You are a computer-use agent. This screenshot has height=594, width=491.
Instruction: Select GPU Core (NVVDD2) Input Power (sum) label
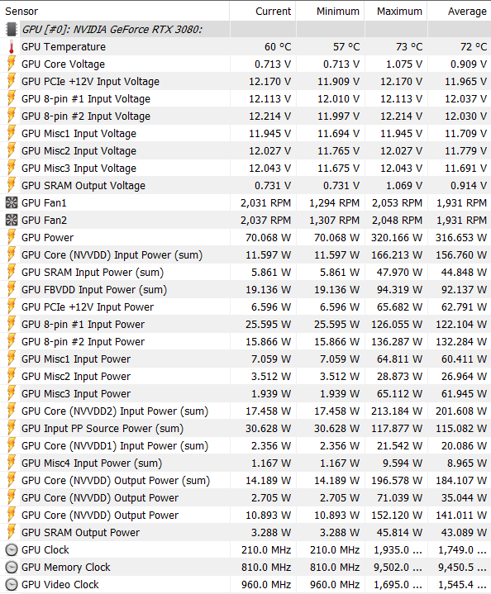(115, 411)
